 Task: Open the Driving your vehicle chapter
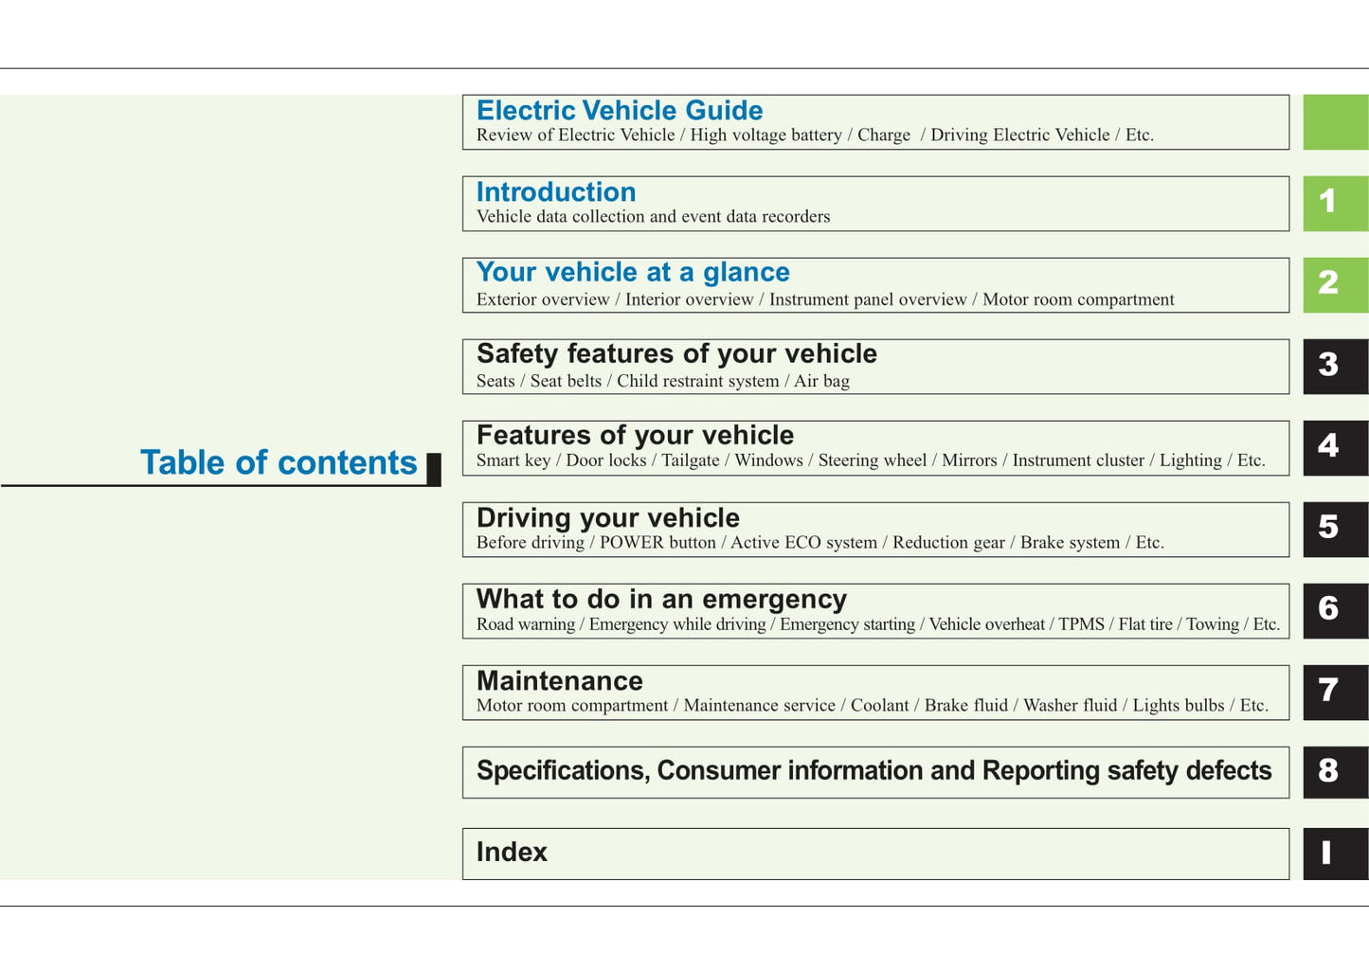pyautogui.click(x=607, y=518)
